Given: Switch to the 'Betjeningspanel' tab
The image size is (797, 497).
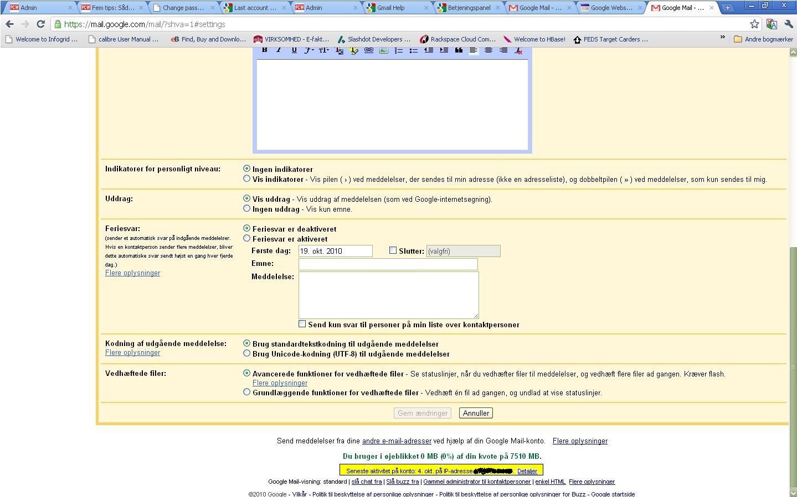Looking at the screenshot, I should (x=469, y=8).
